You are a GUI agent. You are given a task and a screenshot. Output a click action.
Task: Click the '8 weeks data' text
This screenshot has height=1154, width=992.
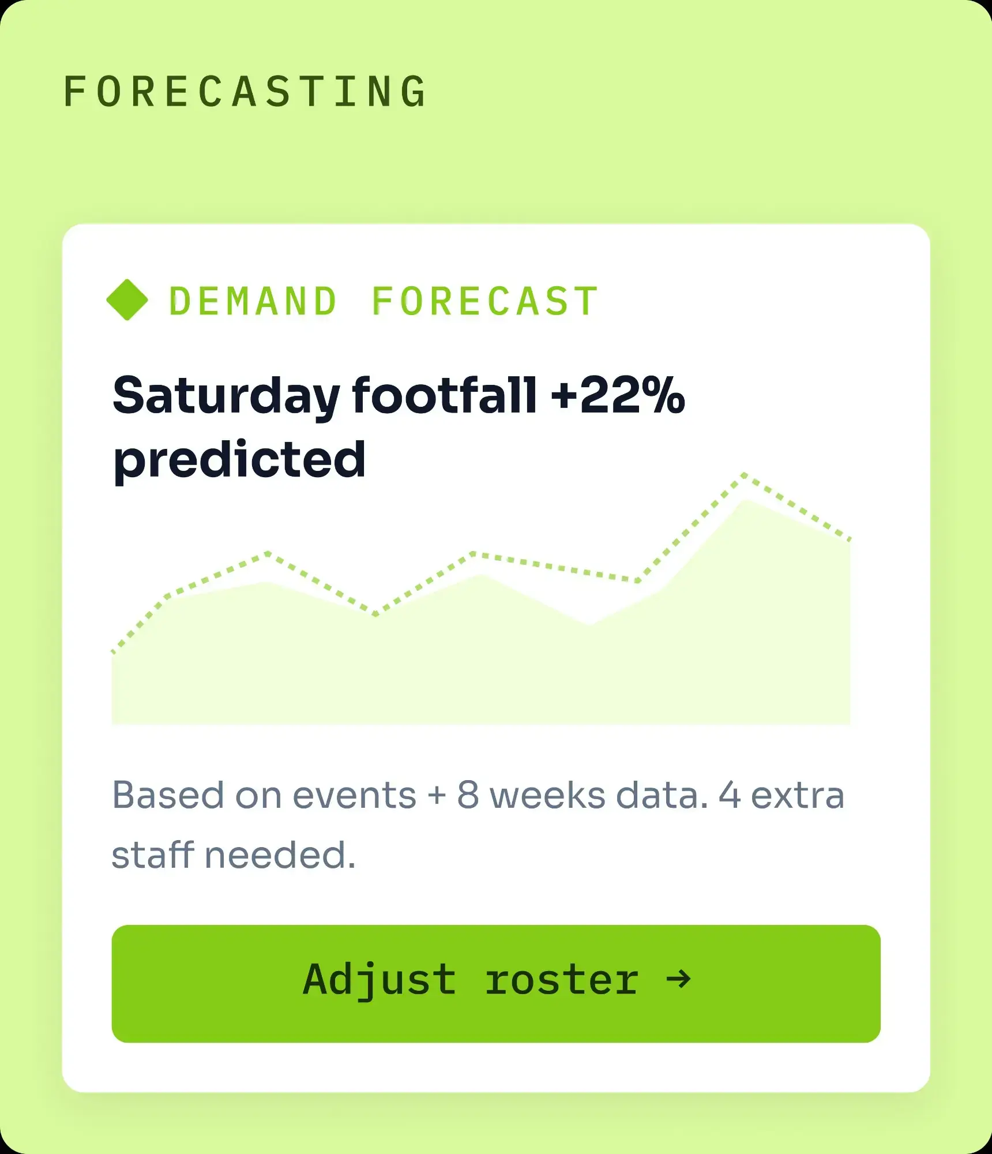click(583, 795)
